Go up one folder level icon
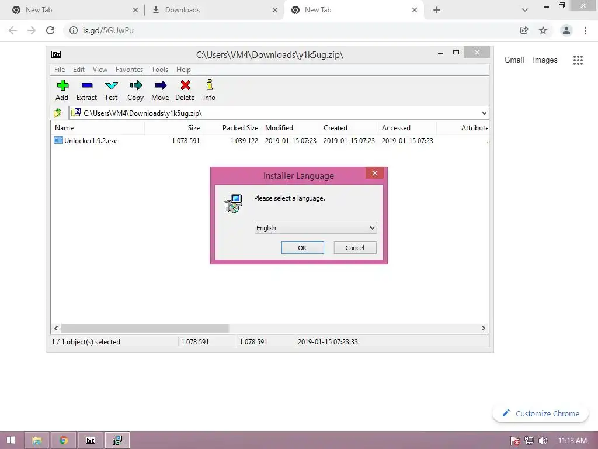598x449 pixels. tap(58, 113)
